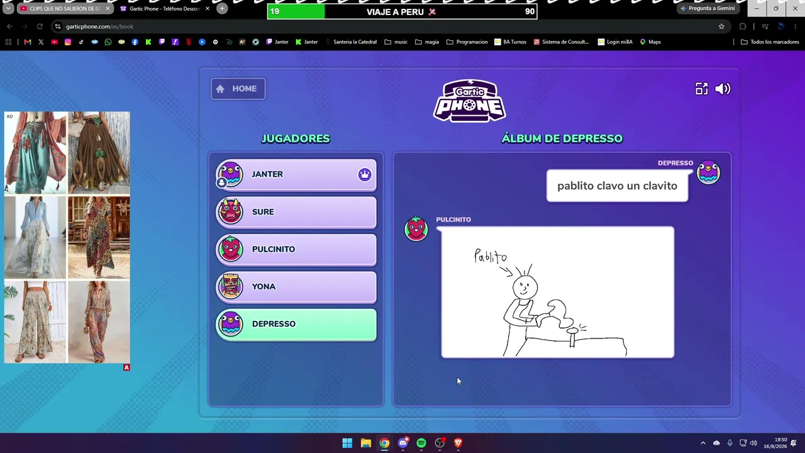The image size is (805, 453).
Task: Go back with the HOME button
Action: point(238,89)
